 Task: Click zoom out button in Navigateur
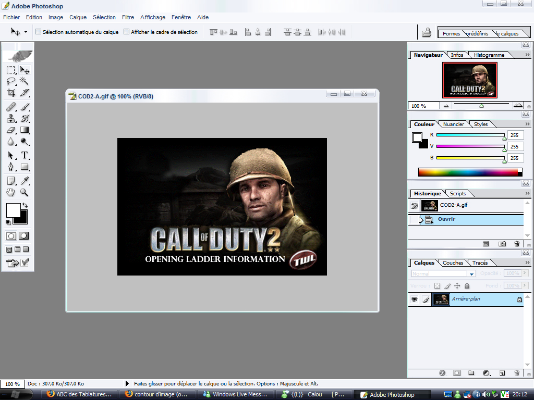click(x=446, y=106)
